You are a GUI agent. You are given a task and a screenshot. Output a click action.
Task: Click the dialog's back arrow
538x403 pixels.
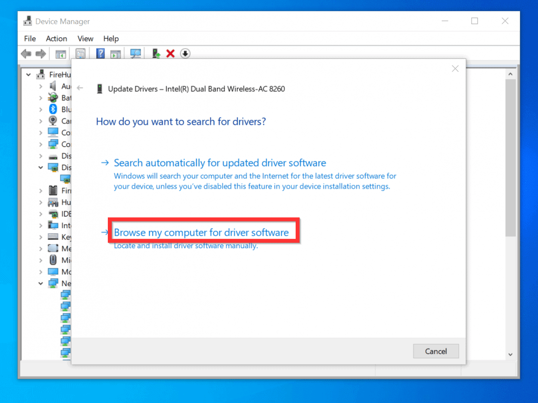point(80,88)
